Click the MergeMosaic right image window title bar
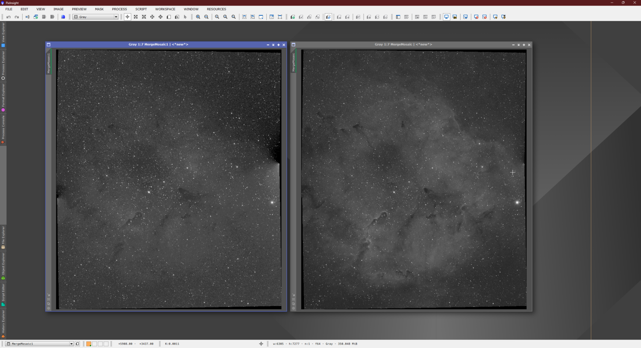Screen dimensions: 641x348 click(403, 44)
